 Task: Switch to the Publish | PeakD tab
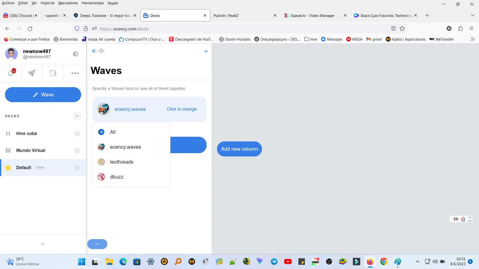coord(245,16)
